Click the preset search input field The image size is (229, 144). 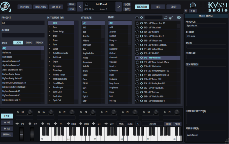153,18
